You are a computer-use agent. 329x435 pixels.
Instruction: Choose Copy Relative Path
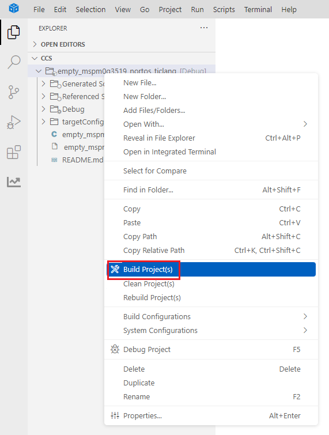coord(211,250)
